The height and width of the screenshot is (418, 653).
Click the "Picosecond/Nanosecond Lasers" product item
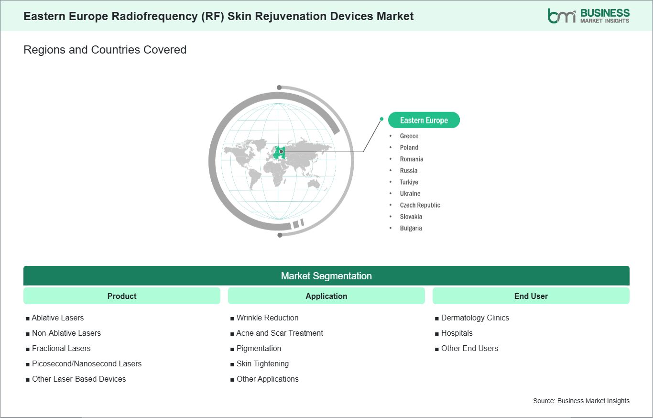click(x=87, y=363)
